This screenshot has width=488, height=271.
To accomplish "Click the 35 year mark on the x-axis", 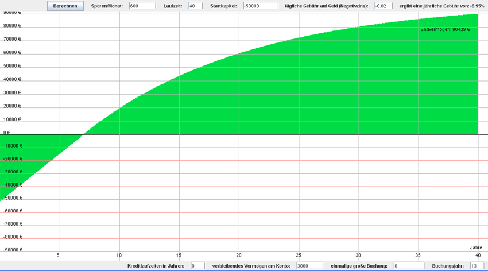I will [418, 255].
